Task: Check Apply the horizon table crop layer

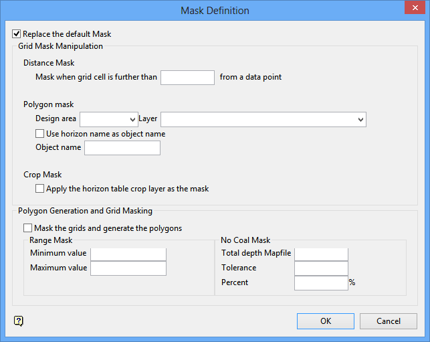Action: point(40,189)
